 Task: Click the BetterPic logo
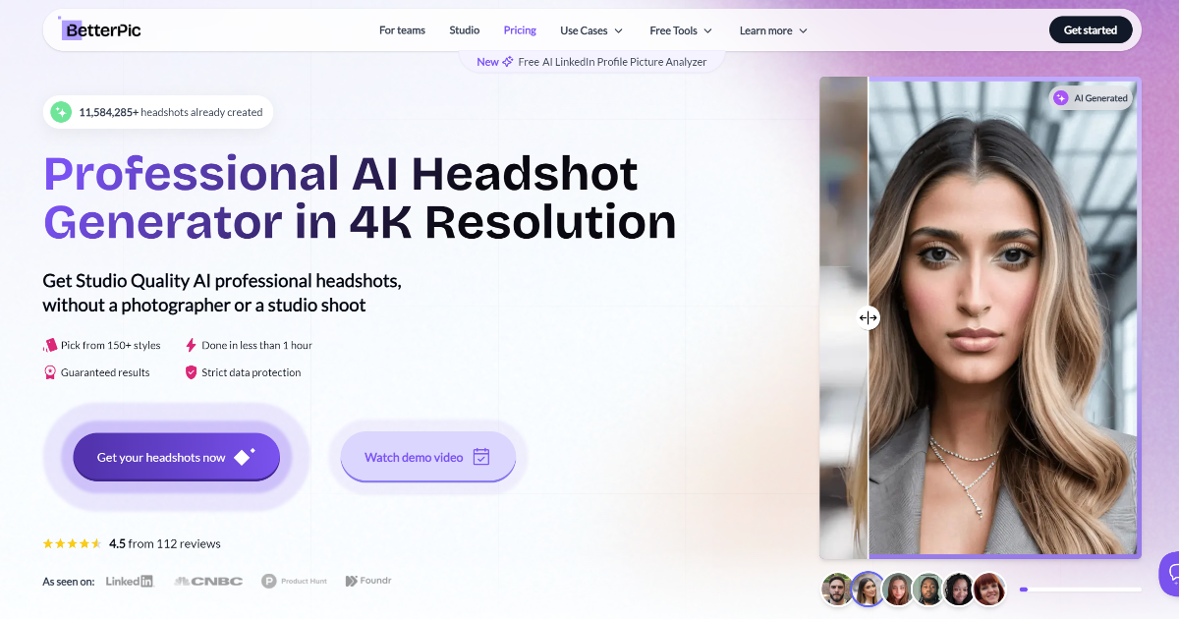[x=101, y=30]
